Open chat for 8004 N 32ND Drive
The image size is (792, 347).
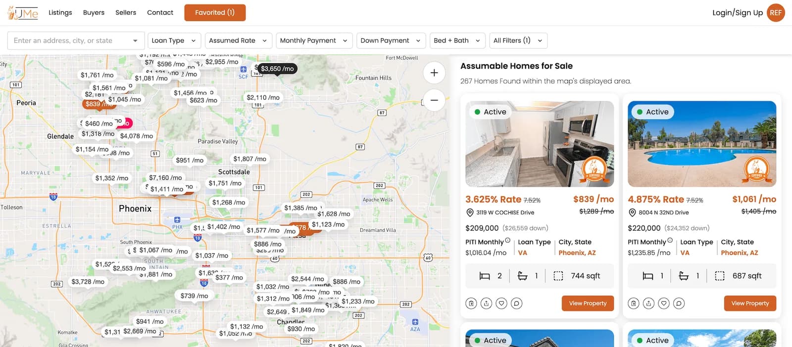679,303
